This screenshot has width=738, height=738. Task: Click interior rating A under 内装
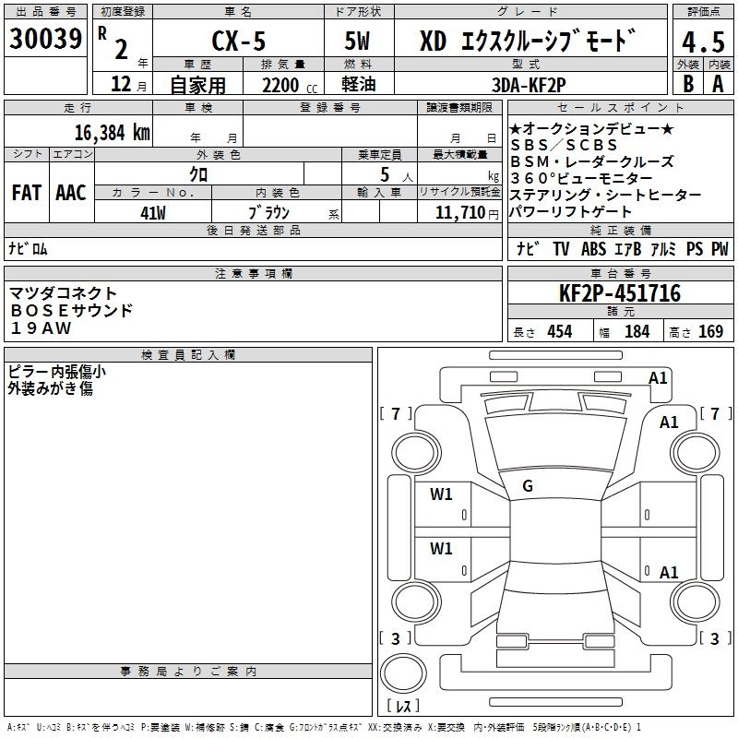click(718, 84)
